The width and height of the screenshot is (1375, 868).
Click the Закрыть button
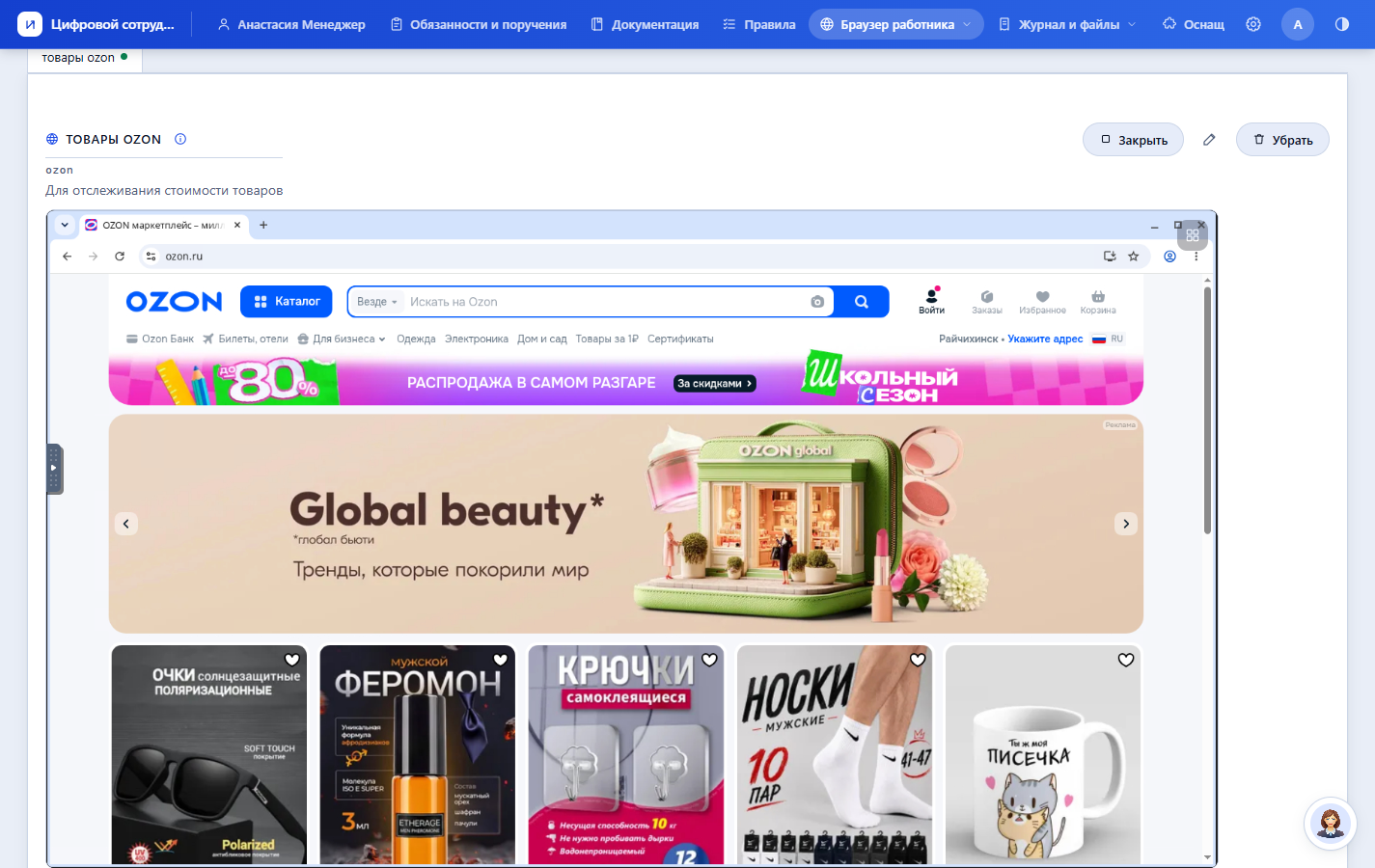[1134, 140]
